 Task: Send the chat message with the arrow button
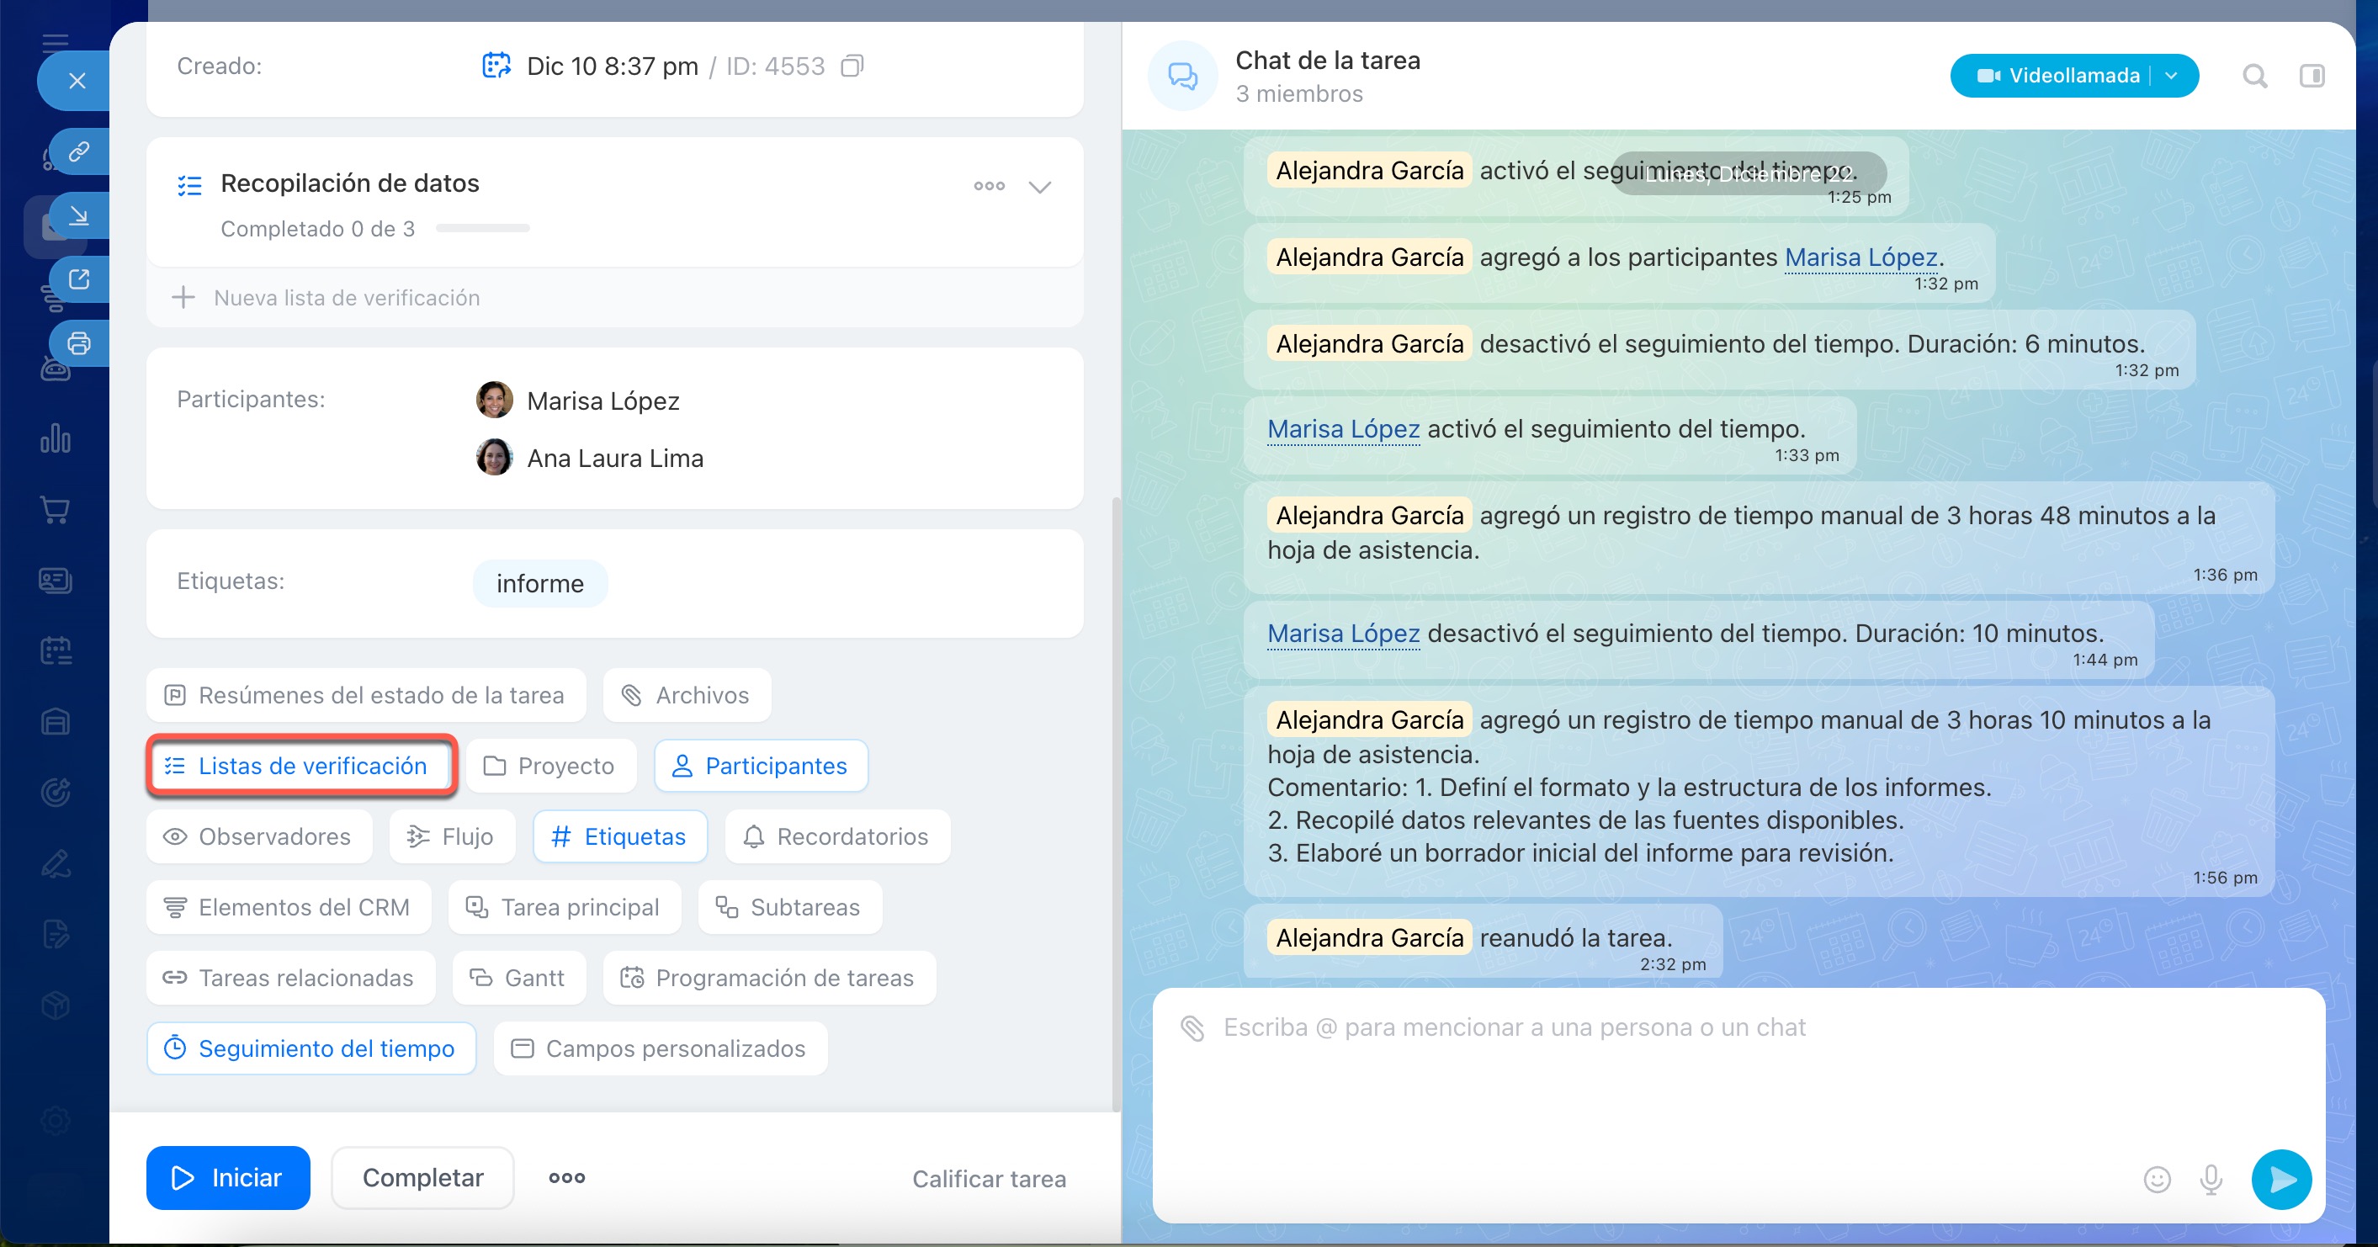click(x=2281, y=1179)
